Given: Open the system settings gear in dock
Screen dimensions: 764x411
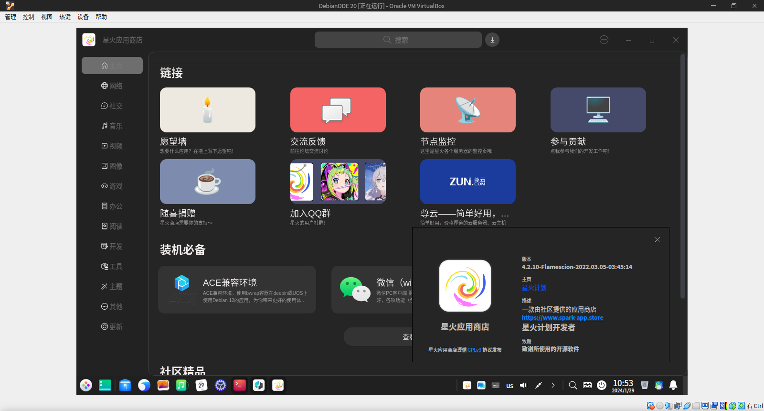Looking at the screenshot, I should point(221,385).
